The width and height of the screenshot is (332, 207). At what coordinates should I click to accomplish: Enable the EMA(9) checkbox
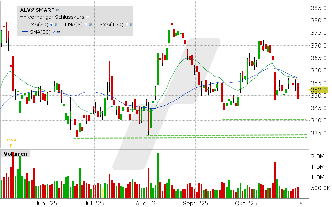(x=85, y=24)
